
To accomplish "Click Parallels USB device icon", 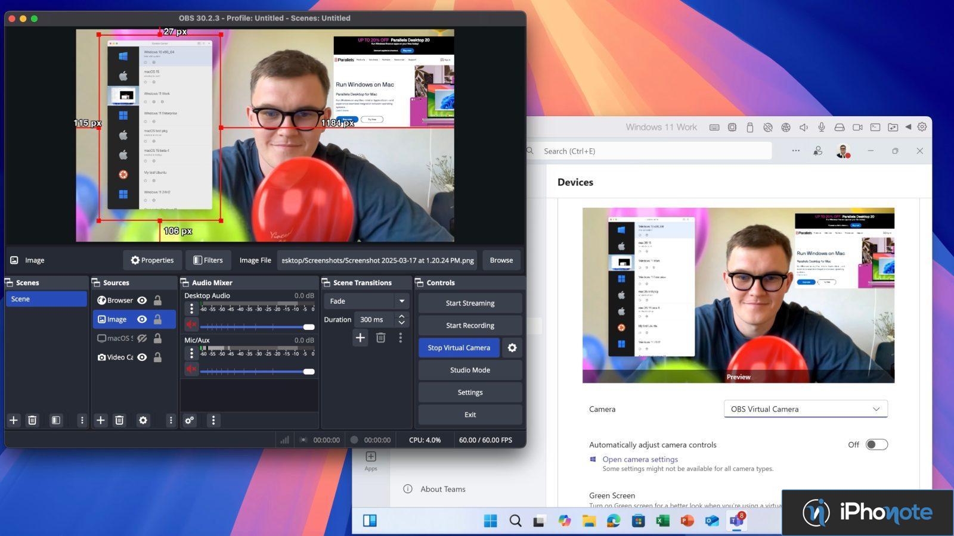I will click(750, 127).
